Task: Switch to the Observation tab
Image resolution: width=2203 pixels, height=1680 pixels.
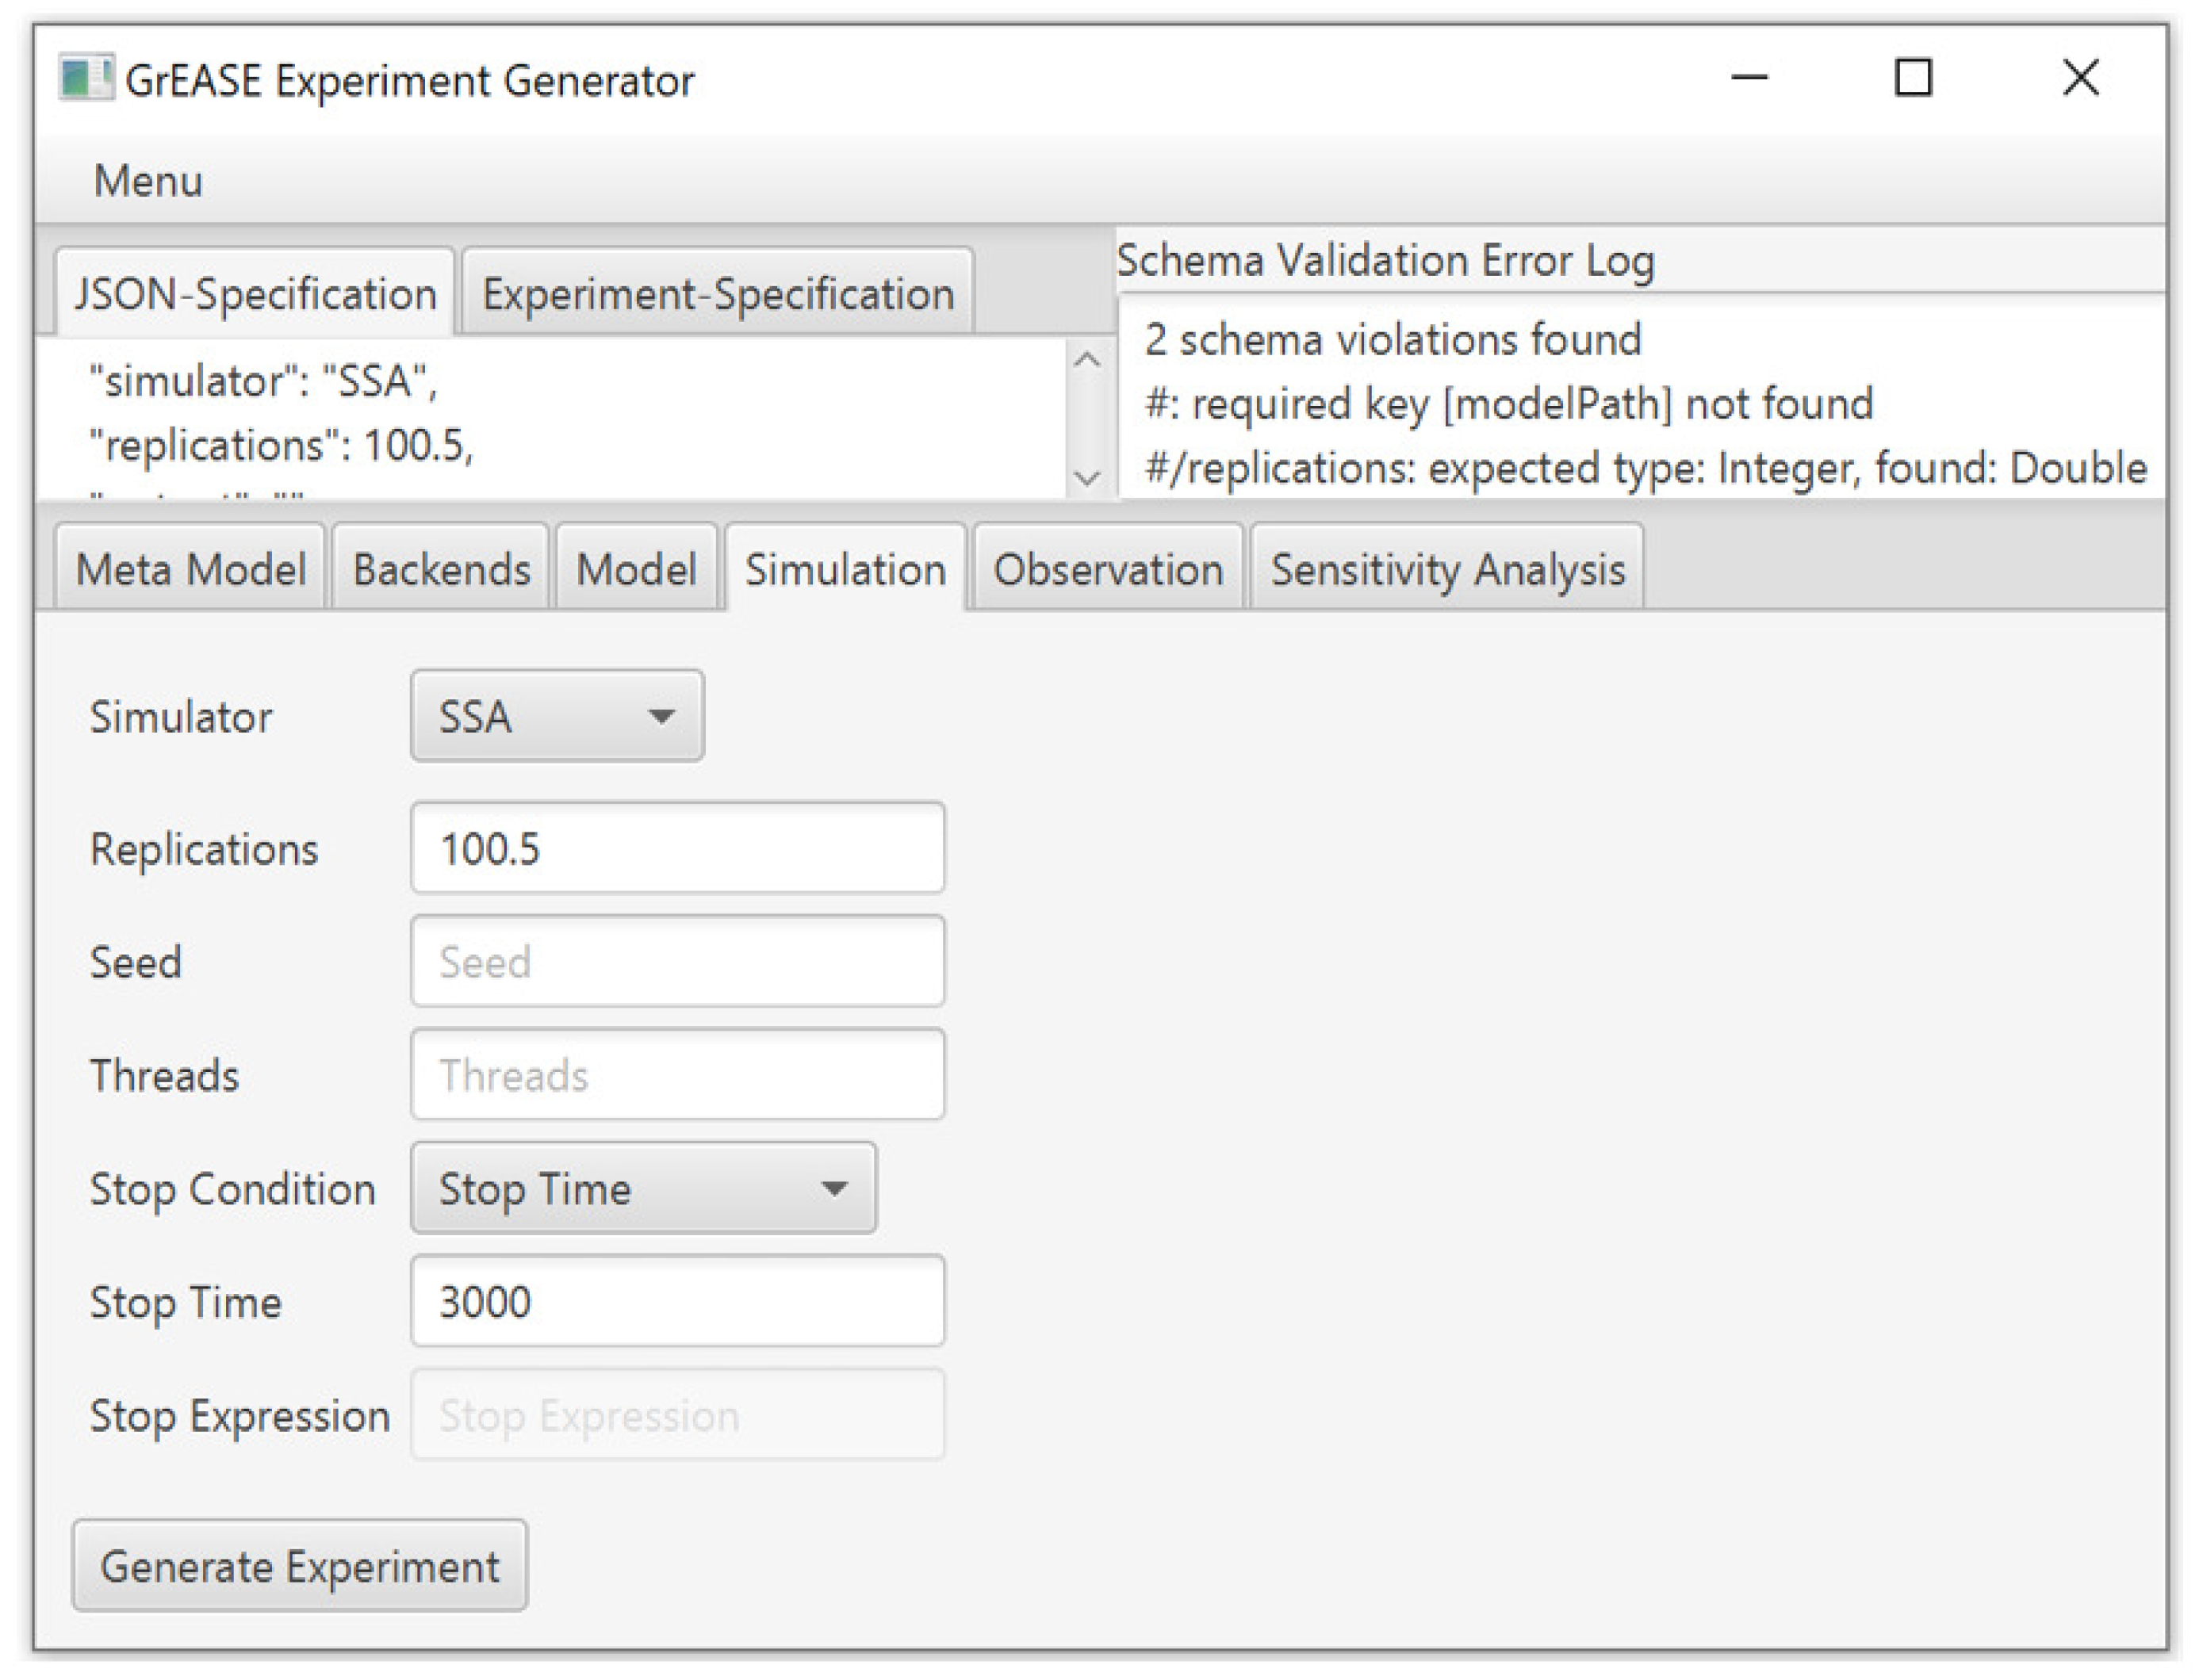Action: click(1107, 570)
